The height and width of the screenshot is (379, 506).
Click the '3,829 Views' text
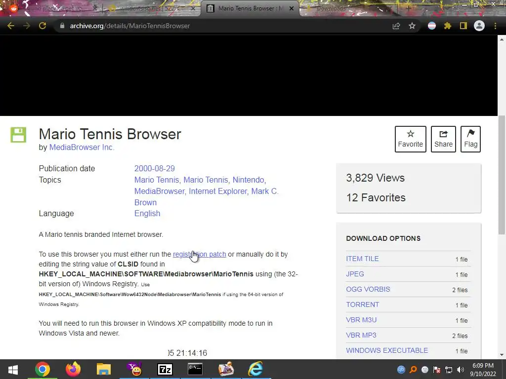[x=376, y=178]
